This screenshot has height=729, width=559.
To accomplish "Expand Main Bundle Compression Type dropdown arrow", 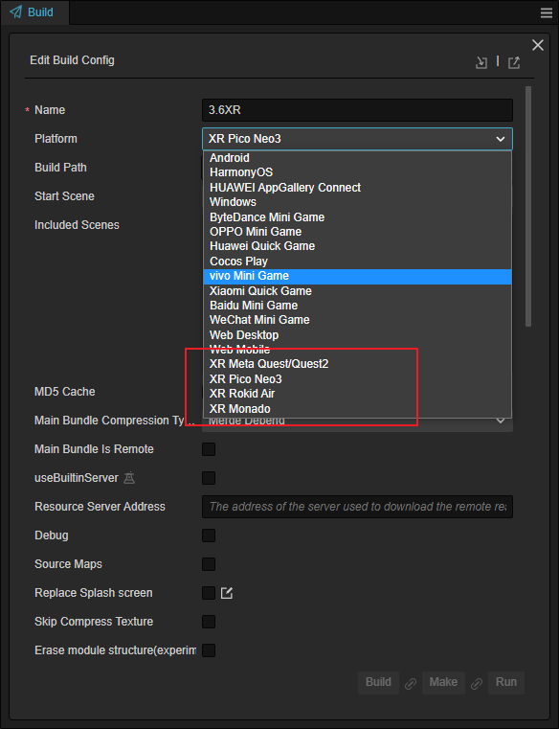I will pos(501,421).
